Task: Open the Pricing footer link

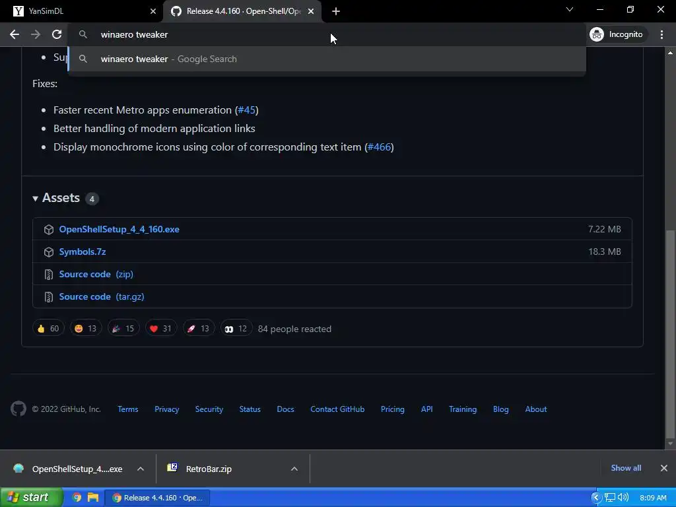Action: 393,409
